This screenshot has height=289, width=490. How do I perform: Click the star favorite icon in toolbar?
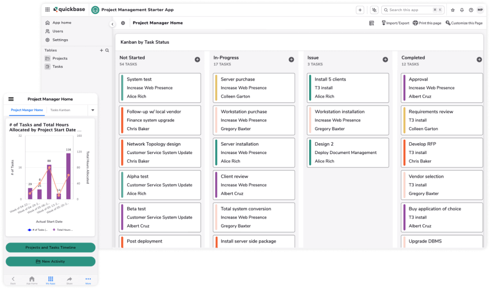(x=453, y=10)
